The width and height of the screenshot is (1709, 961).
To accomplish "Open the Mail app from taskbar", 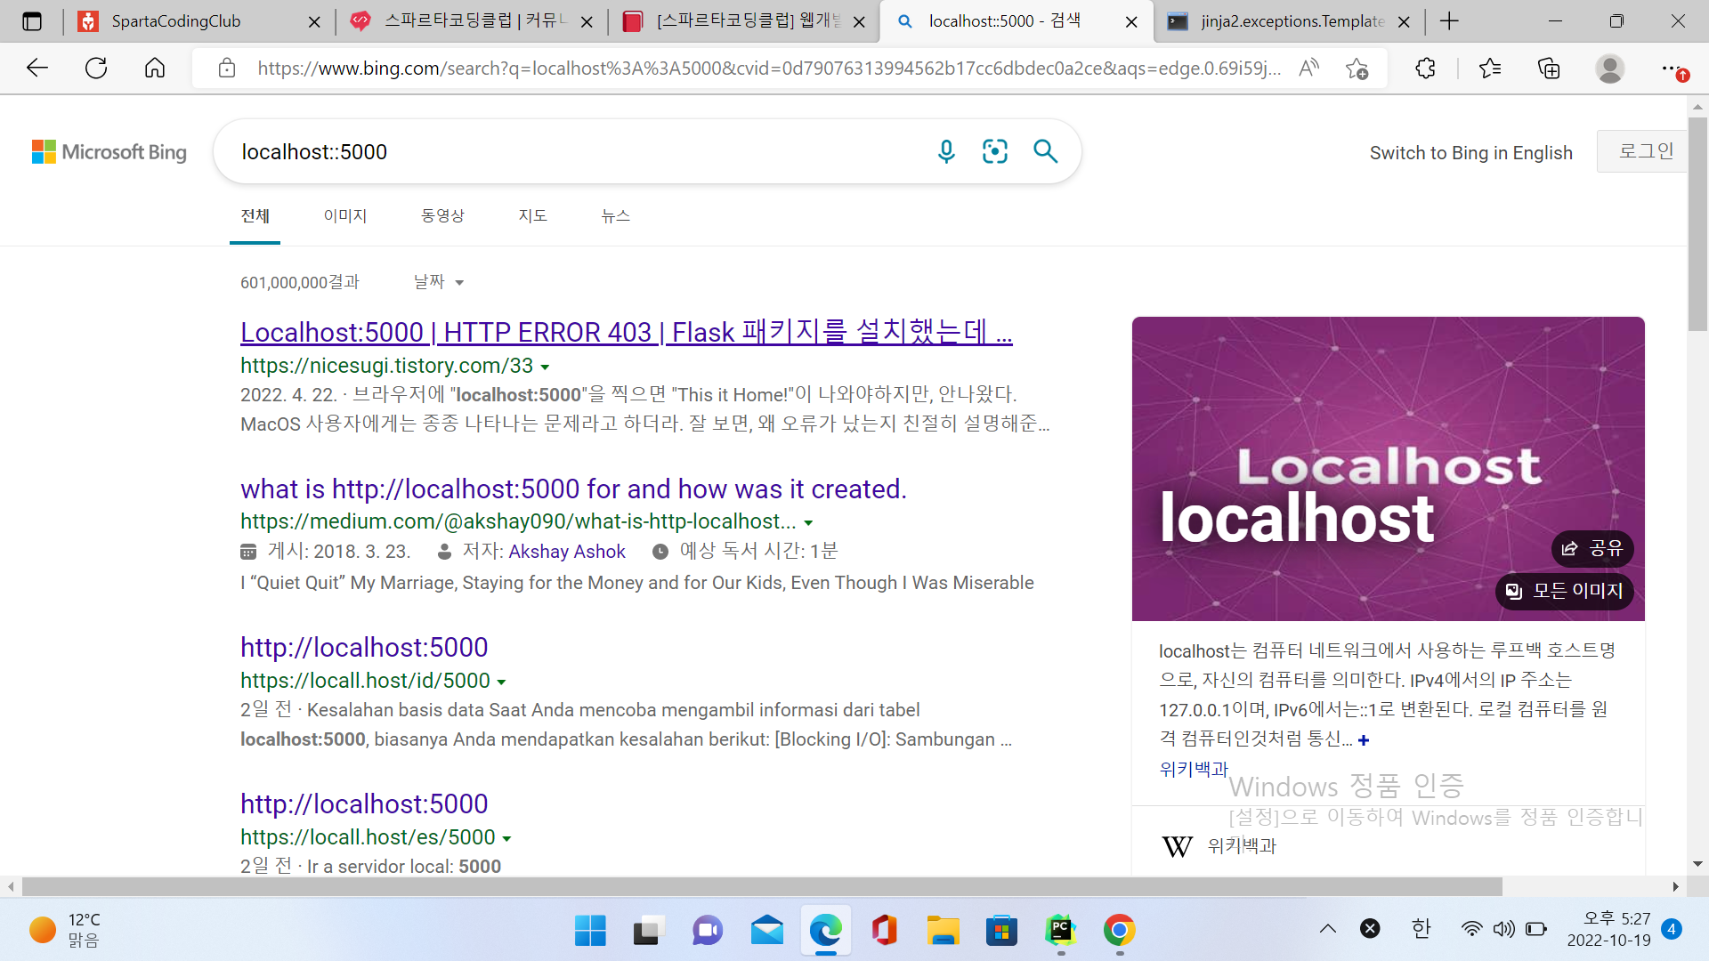I will [x=766, y=931].
